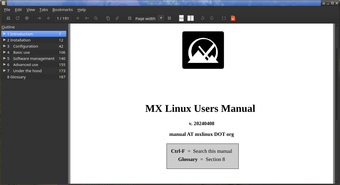Image resolution: width=340 pixels, height=185 pixels.
Task: Click the page number field showing 1 / 191
Action: pos(63,18)
